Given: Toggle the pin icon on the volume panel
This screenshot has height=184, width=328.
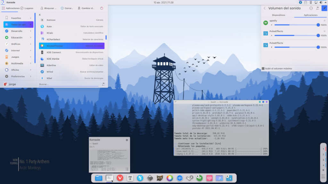Looking at the screenshot, I should pyautogui.click(x=324, y=8).
